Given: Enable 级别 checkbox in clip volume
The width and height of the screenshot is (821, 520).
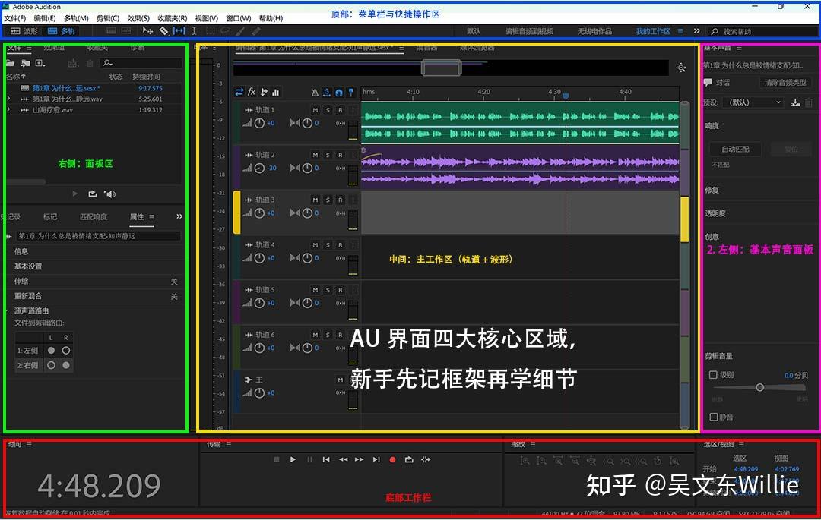Looking at the screenshot, I should (x=713, y=375).
